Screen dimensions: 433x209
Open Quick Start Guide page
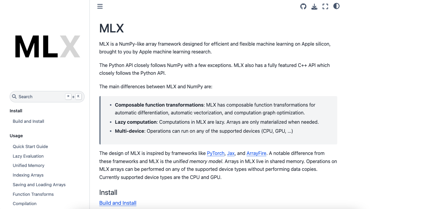(30, 147)
